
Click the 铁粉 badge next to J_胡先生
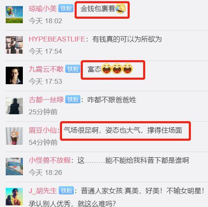(x=66, y=190)
